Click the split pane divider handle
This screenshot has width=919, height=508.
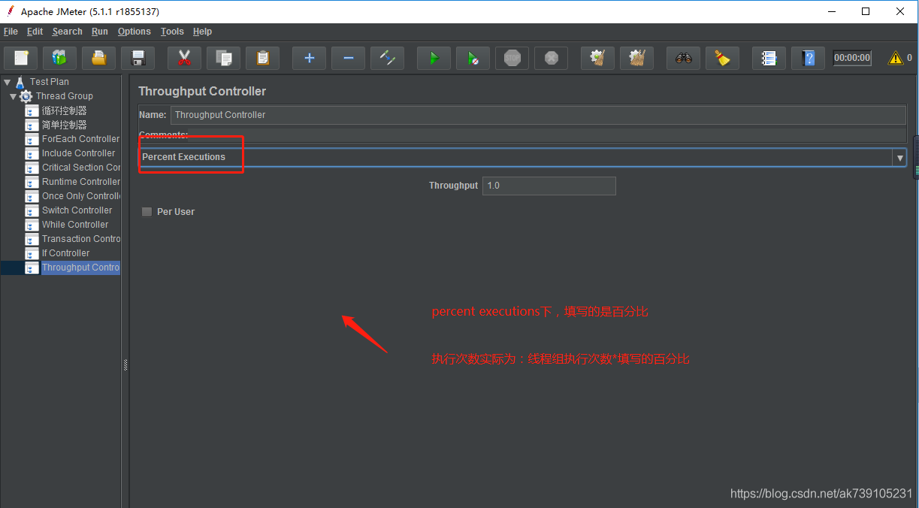[125, 365]
